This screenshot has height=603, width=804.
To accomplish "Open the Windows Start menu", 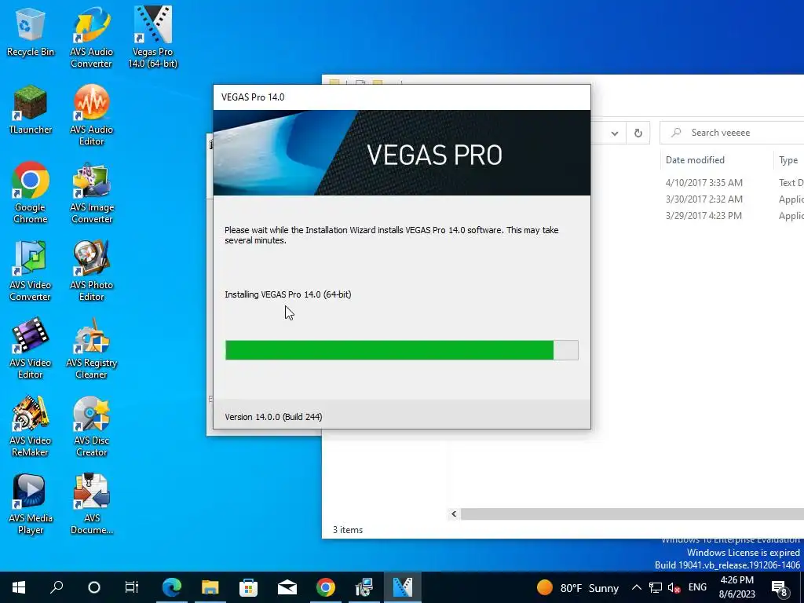I will pyautogui.click(x=19, y=587).
